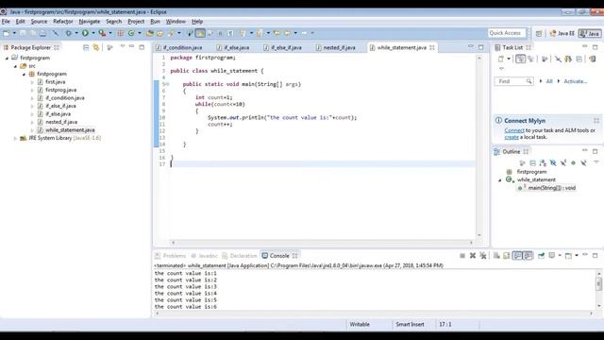Toggle Link with Editor in Package Explorer

click(96, 47)
